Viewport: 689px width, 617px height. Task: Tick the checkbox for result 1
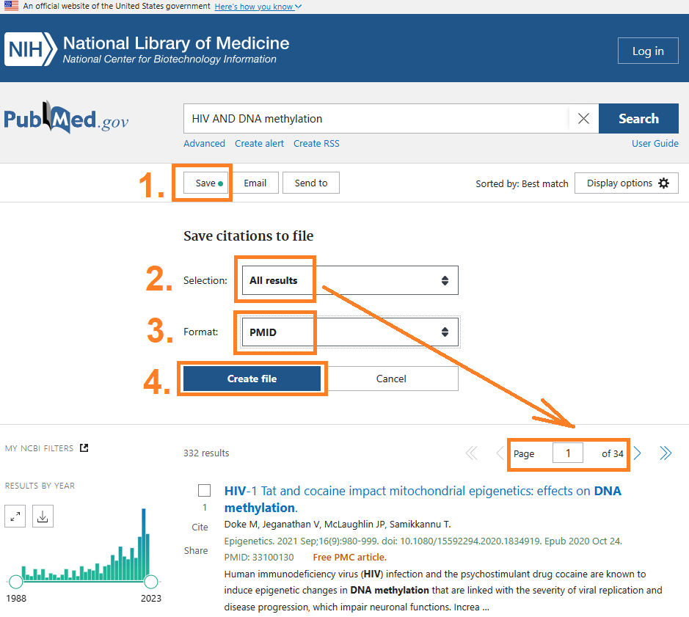pos(204,490)
